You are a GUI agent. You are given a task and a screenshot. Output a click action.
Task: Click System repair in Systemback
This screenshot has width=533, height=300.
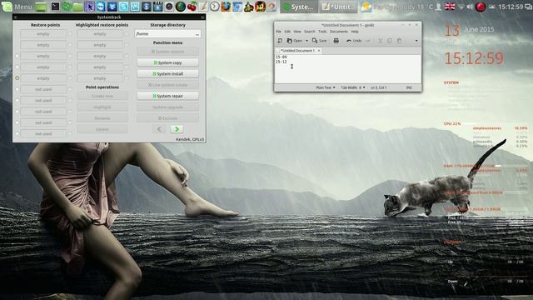[167, 96]
